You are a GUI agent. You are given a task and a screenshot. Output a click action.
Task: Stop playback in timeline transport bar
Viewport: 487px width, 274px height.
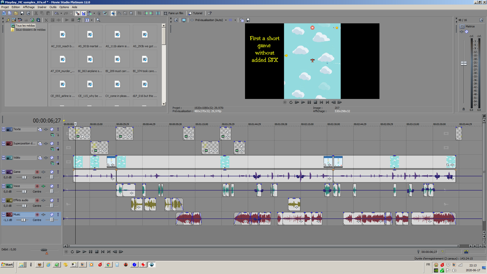coord(97,252)
